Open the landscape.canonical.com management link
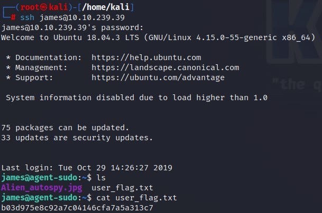 tap(165, 67)
